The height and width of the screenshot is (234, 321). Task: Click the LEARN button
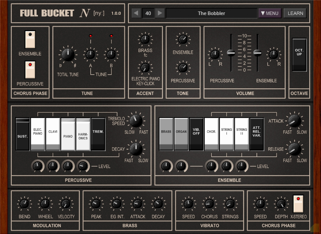(x=295, y=13)
